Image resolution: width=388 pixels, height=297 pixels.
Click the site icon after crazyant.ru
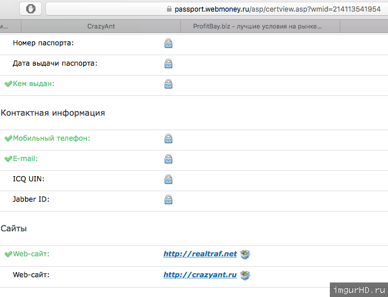click(x=245, y=275)
